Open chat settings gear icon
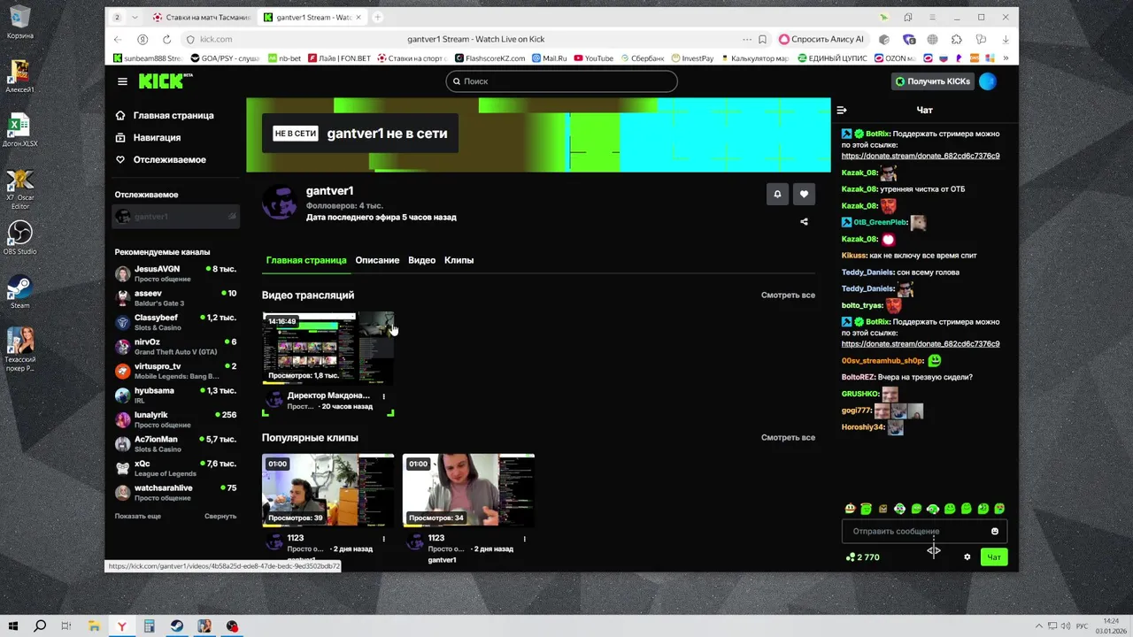The image size is (1133, 637). pyautogui.click(x=967, y=557)
